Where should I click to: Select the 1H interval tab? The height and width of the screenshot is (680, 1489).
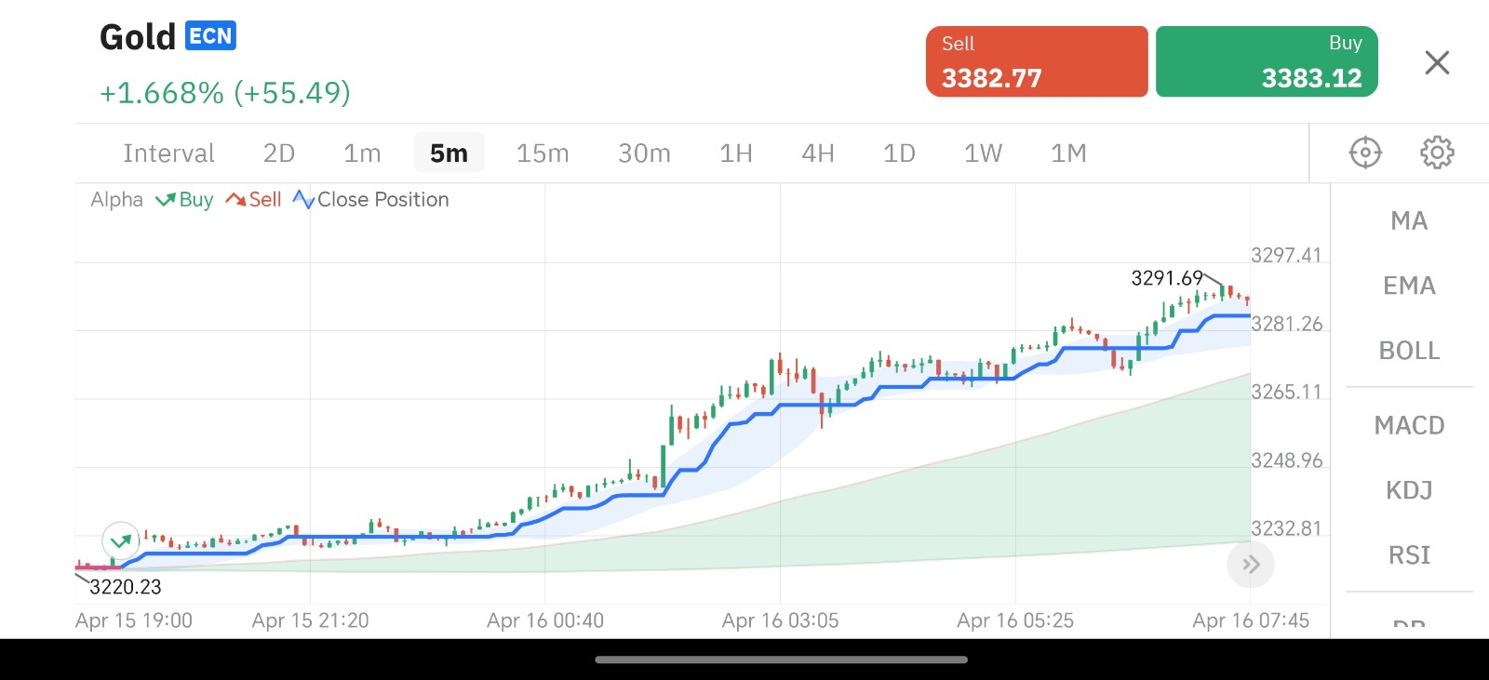[x=735, y=153]
